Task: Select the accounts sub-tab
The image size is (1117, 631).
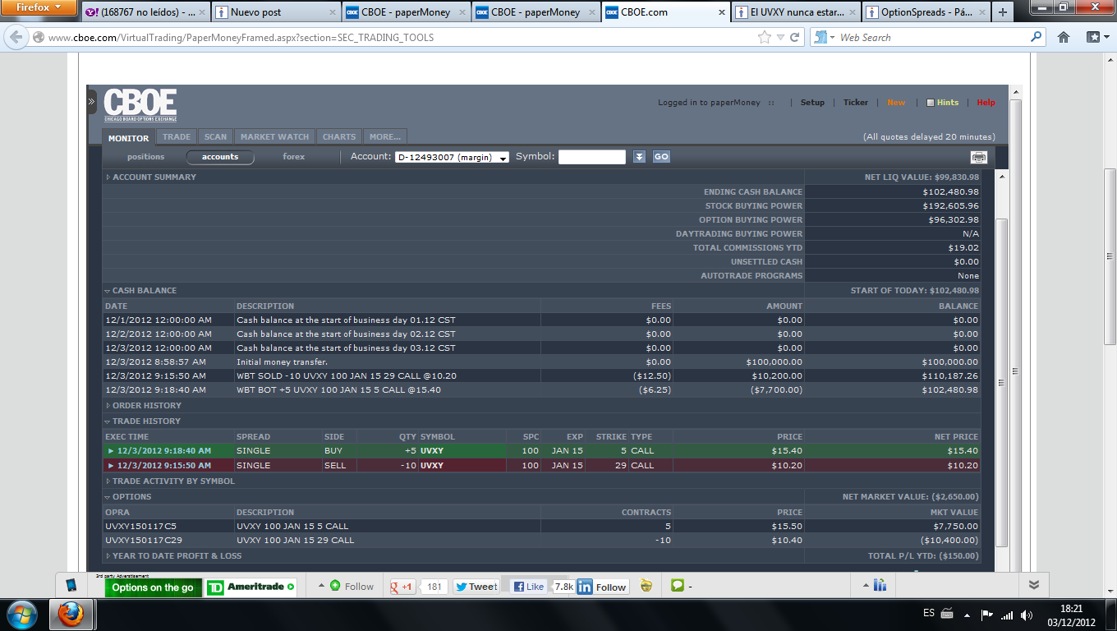Action: pos(220,157)
